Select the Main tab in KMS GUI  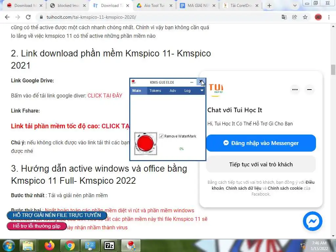pos(136,91)
